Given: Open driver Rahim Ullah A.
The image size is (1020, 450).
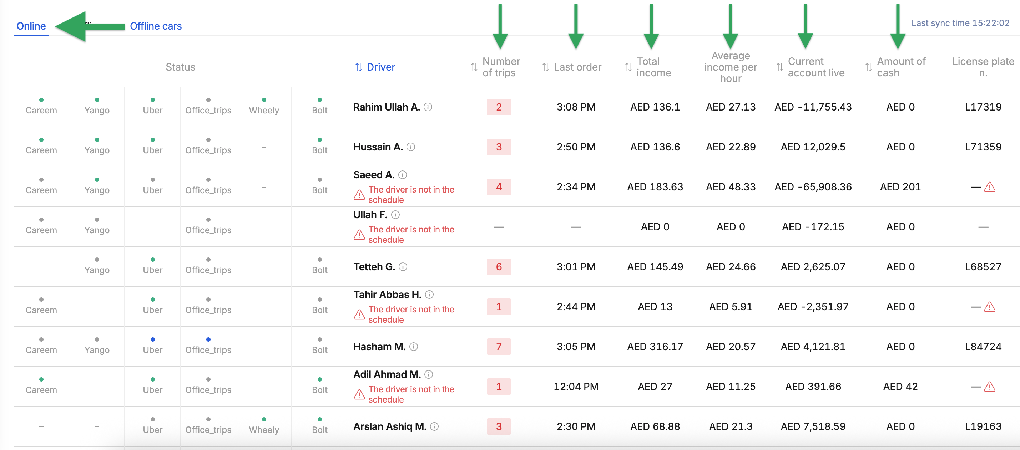Looking at the screenshot, I should point(387,107).
